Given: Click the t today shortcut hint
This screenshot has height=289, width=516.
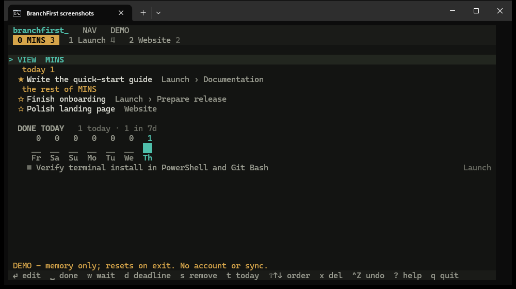Looking at the screenshot, I should (x=243, y=276).
